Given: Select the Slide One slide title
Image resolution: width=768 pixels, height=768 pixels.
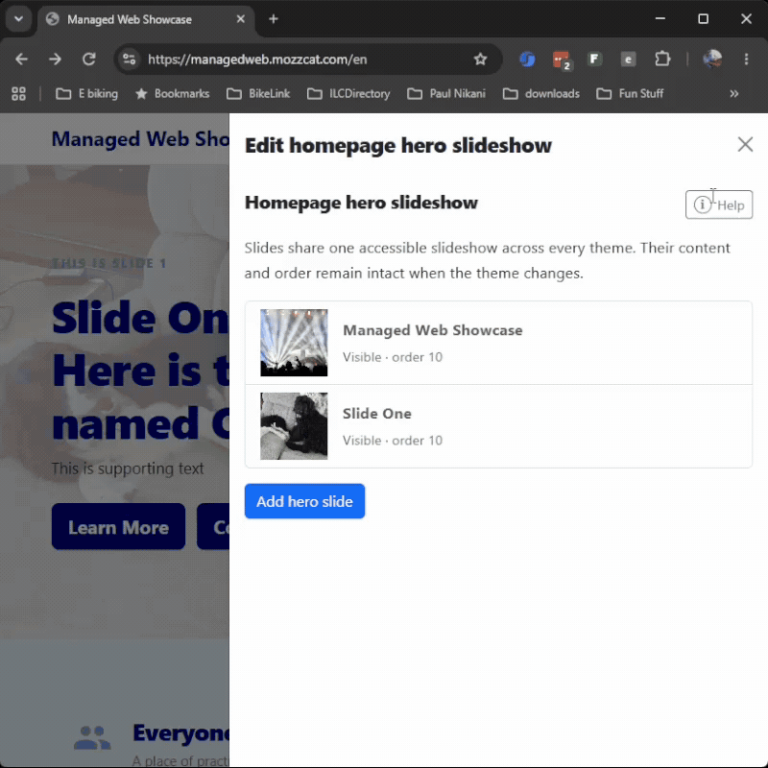Looking at the screenshot, I should (376, 414).
